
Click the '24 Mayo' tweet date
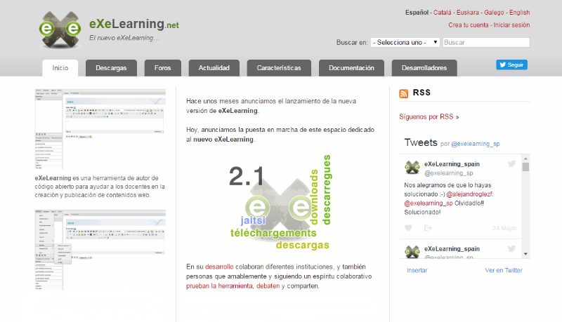tap(504, 228)
